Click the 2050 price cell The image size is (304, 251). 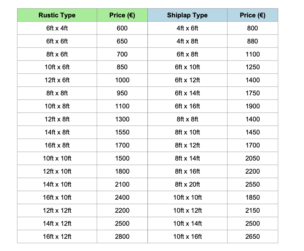253,158
